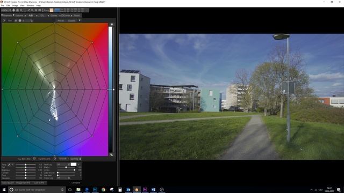Screen dimensions: 344x193
Task: Select the square grid layout icon
Action: (x=16, y=20)
